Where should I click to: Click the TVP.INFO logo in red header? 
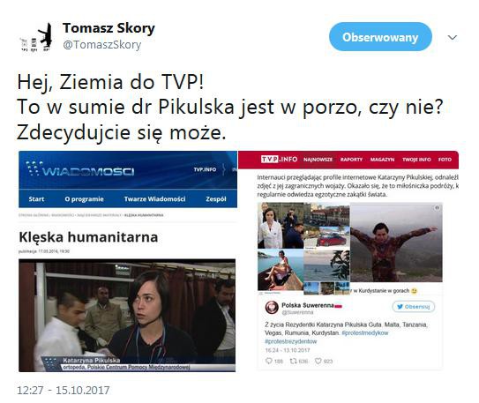[280, 159]
